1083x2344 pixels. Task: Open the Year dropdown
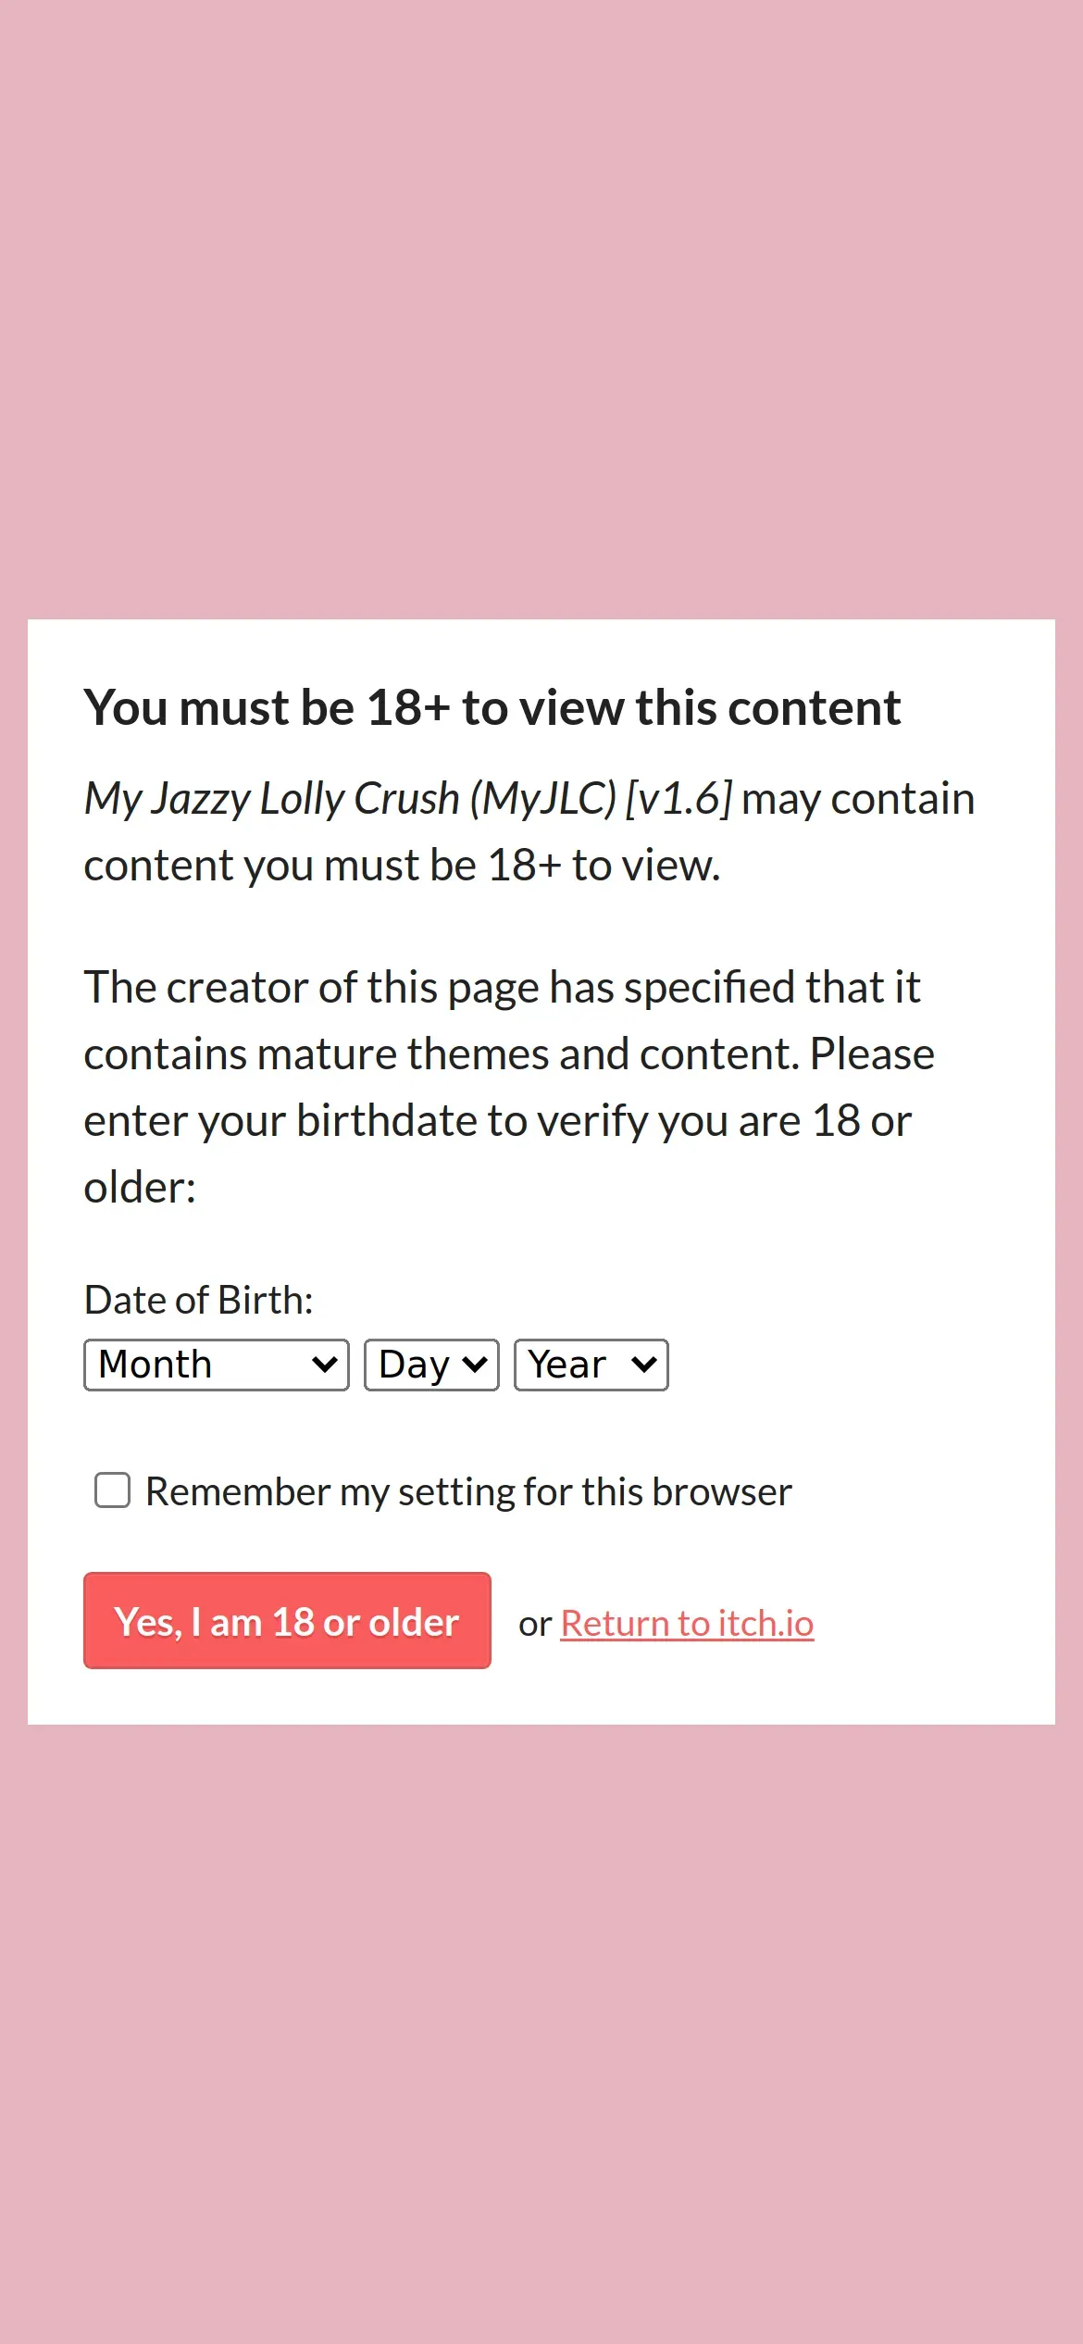click(591, 1365)
